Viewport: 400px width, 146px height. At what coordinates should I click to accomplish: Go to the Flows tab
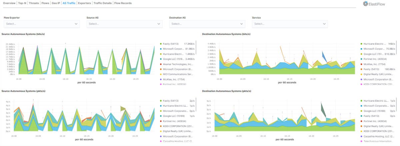pos(45,3)
